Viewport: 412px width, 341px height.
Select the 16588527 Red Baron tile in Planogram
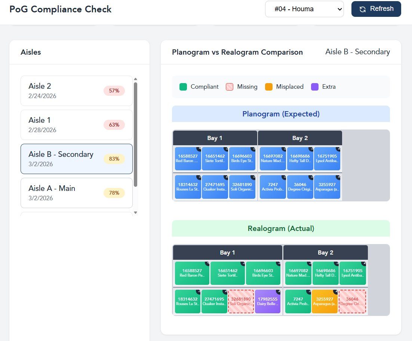188,159
